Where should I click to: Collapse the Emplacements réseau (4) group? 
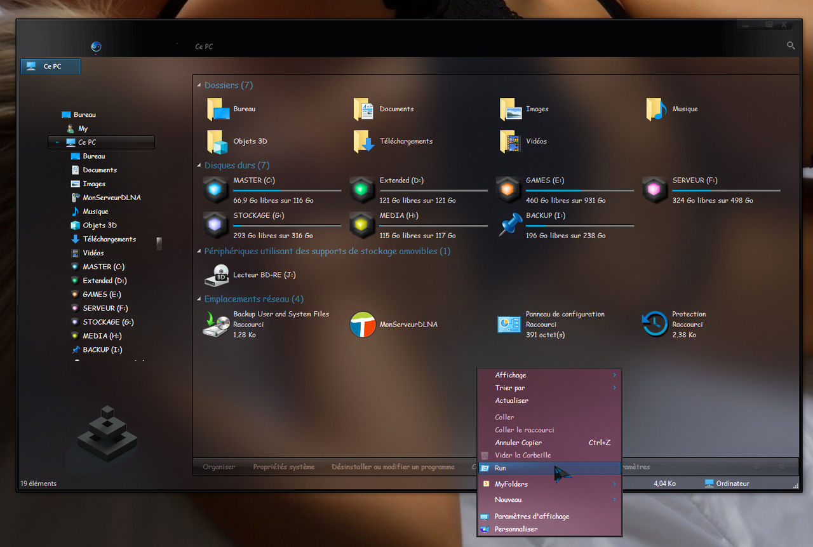pyautogui.click(x=199, y=299)
